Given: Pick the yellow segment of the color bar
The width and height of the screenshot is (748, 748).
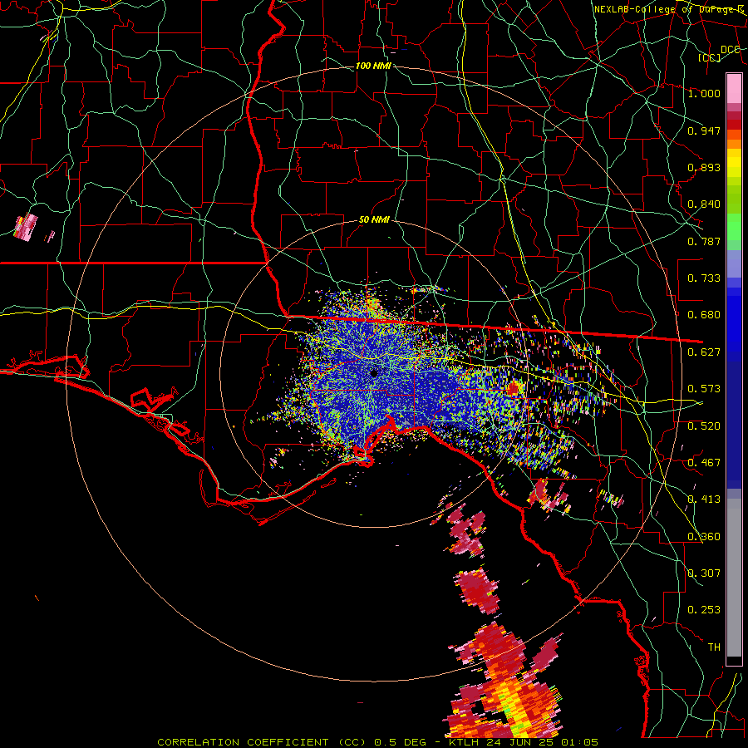Looking at the screenshot, I should (x=734, y=163).
